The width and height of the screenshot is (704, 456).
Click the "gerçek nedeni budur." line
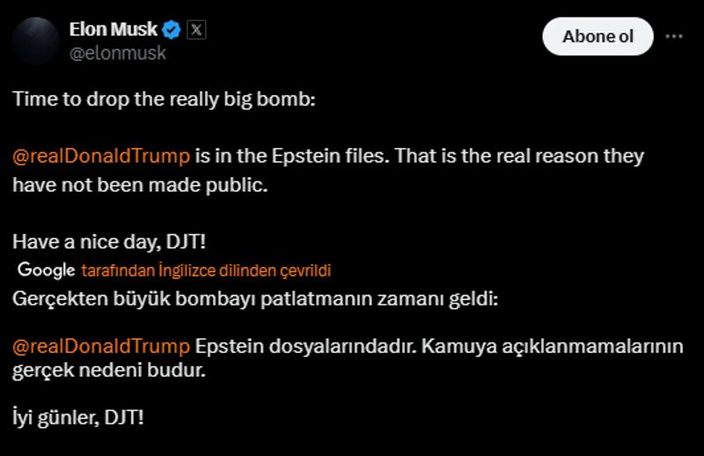click(x=108, y=371)
